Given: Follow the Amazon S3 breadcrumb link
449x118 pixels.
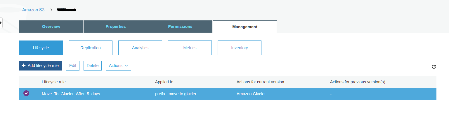Looking at the screenshot, I should (x=33, y=10).
